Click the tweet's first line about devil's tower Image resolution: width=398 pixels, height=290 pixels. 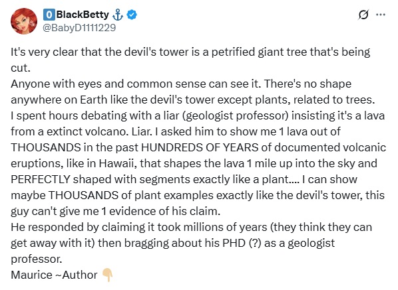(190, 52)
